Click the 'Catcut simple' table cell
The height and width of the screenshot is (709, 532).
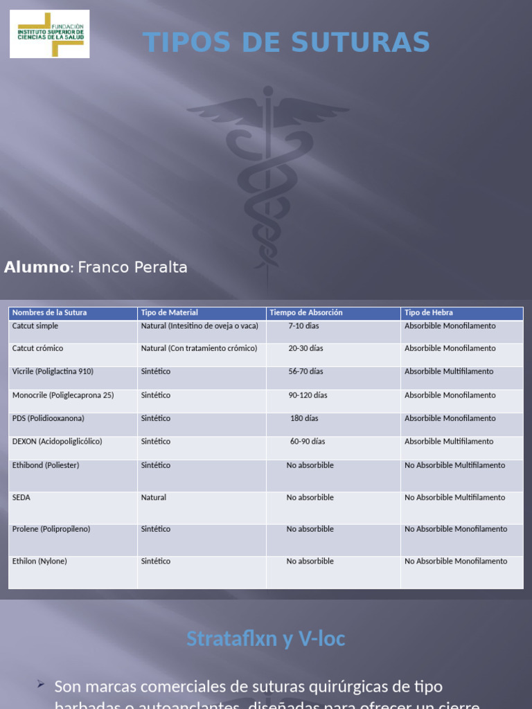coord(35,326)
